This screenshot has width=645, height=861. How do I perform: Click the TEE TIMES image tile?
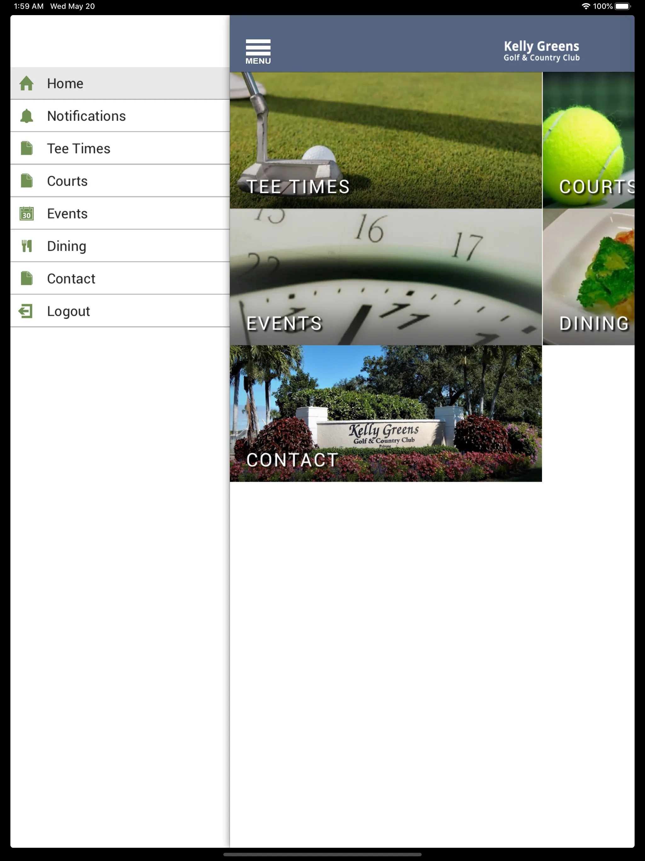click(x=385, y=140)
